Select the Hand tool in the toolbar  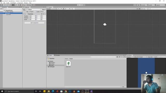click(x=2, y=5)
